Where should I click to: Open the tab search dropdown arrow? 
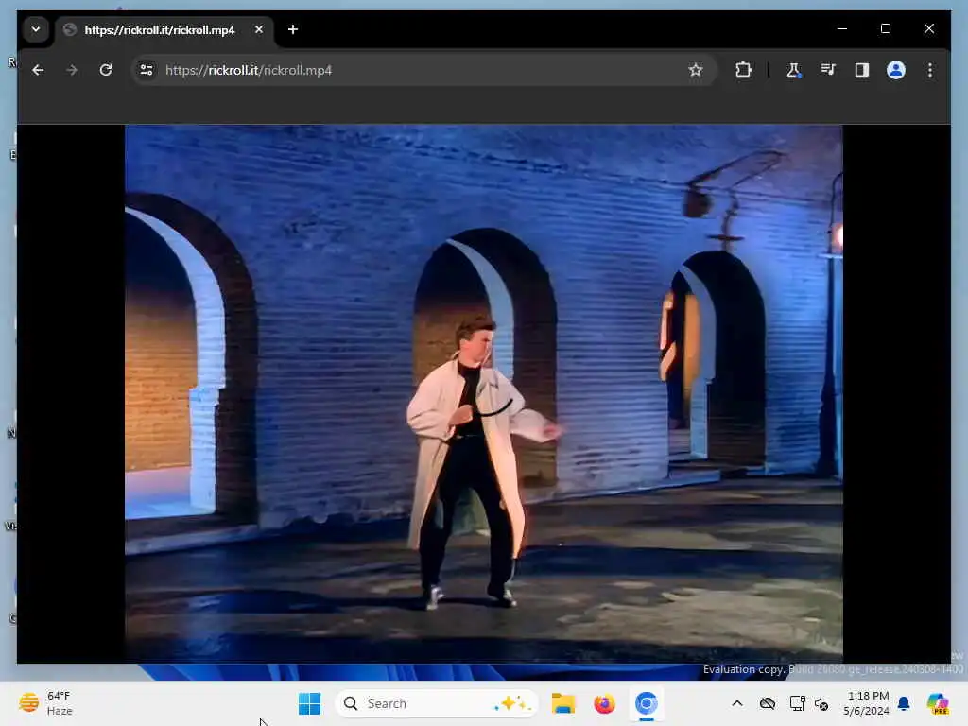[36, 29]
